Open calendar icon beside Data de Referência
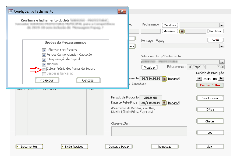This screenshot has height=162, width=233. pos(164,103)
